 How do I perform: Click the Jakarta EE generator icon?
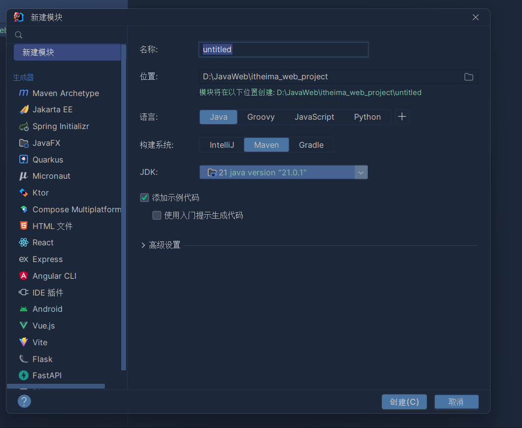click(x=24, y=109)
